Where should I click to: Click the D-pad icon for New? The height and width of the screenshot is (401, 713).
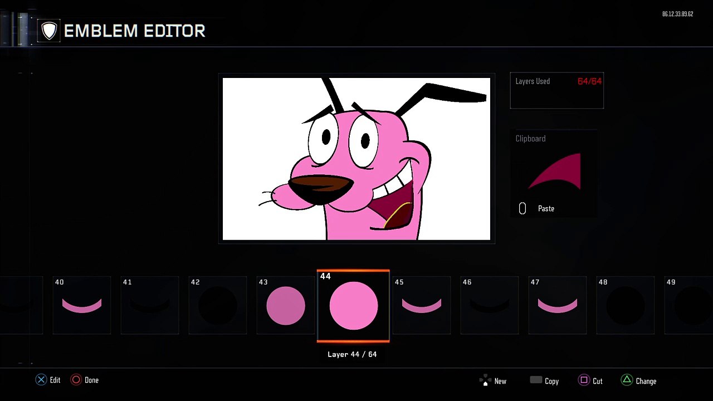[485, 381]
